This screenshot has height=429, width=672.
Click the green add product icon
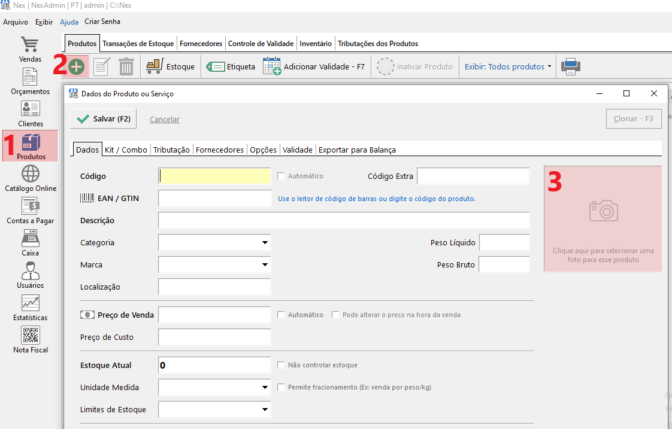pos(76,67)
